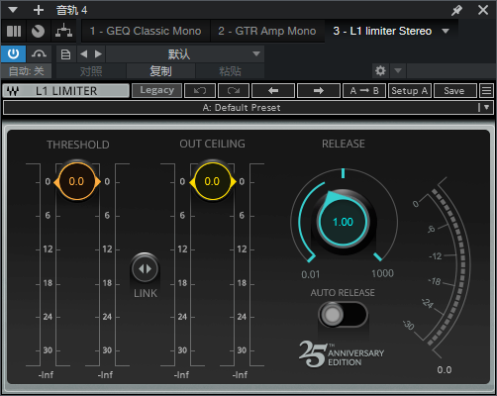
Task: Click the 1000 release maximum label
Action: pos(382,273)
